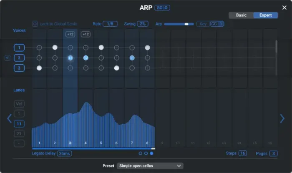
Task: Toggle voice 1 node on step 2
Action: coord(55,48)
